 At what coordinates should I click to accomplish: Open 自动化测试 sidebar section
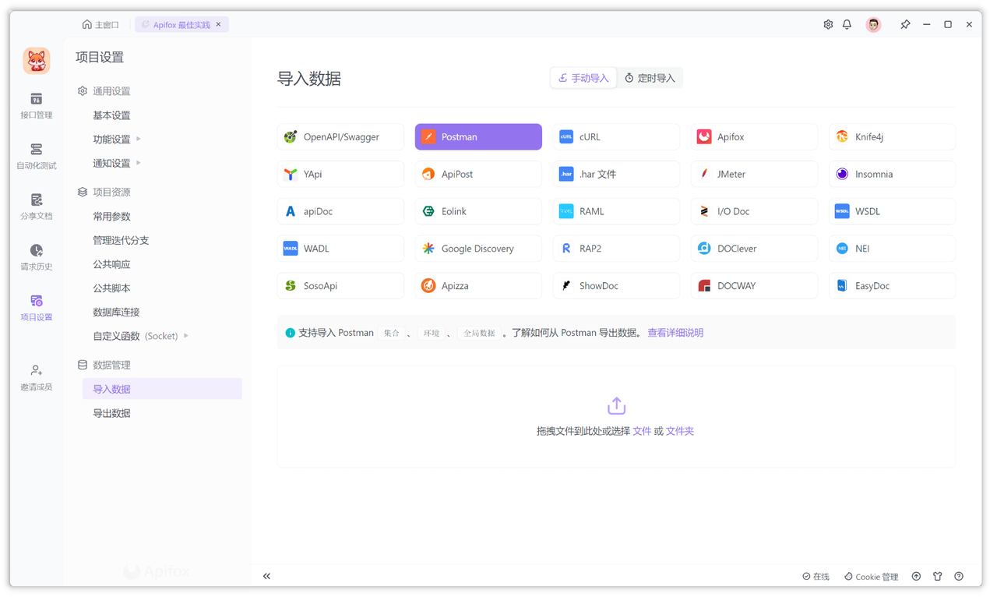36,157
